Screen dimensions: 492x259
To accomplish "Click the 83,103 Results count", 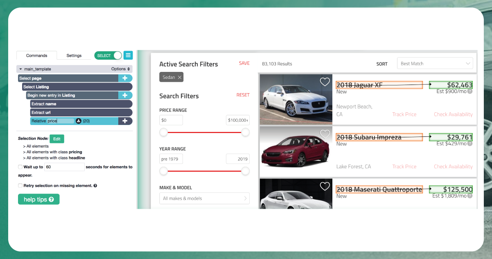I will (277, 64).
